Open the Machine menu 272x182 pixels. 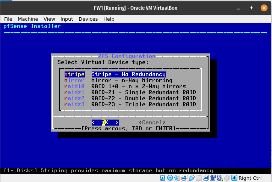tap(28, 19)
